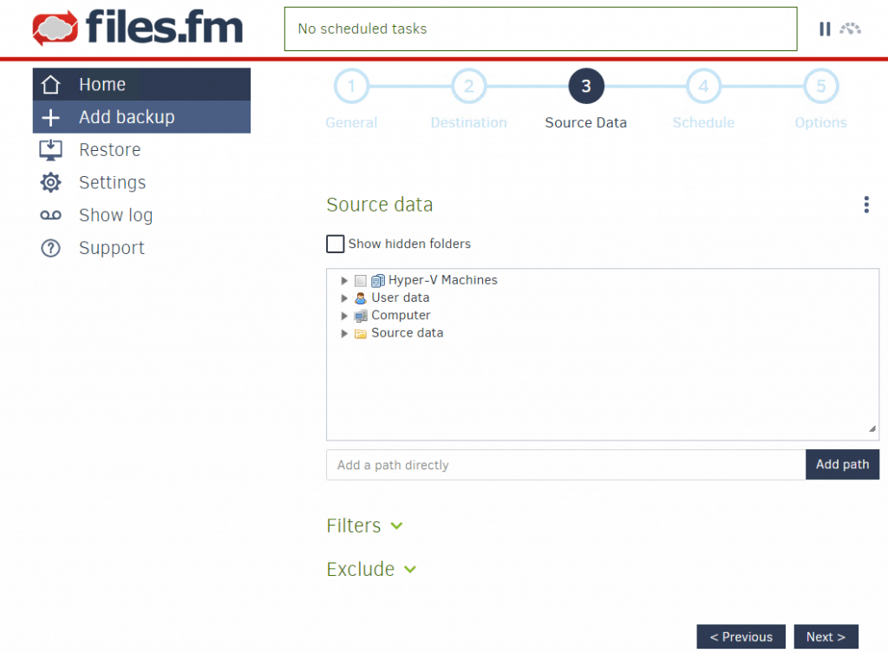Expand the Source data tree node

pos(343,334)
